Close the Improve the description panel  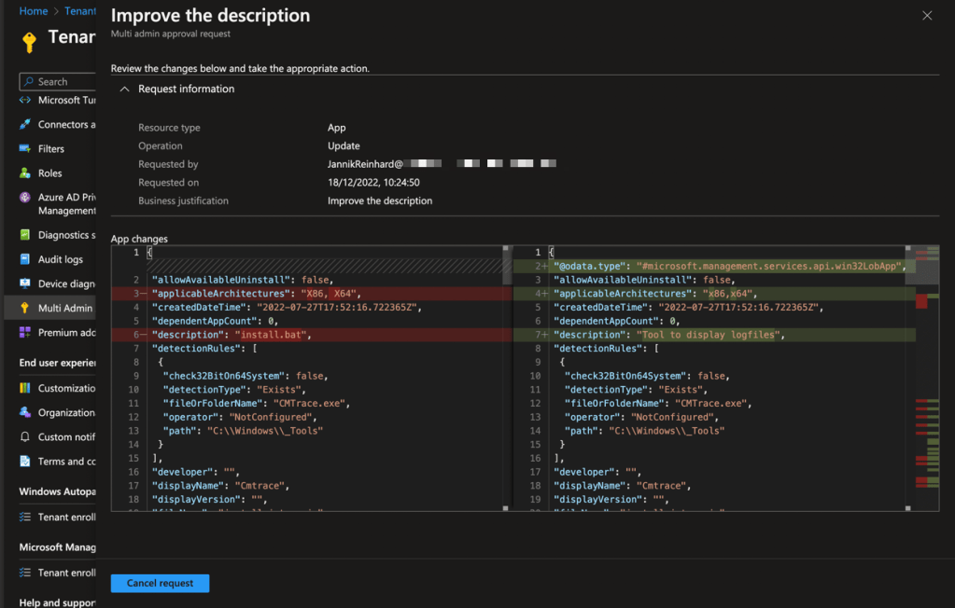point(926,16)
